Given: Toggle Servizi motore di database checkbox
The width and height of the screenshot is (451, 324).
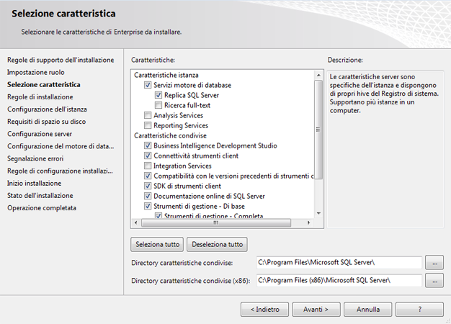Looking at the screenshot, I should coord(148,85).
